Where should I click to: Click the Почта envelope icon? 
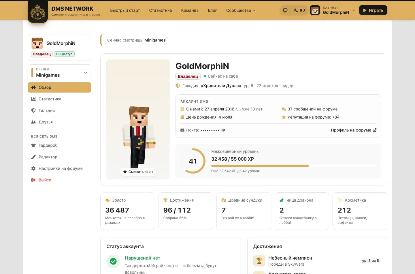tap(182, 130)
